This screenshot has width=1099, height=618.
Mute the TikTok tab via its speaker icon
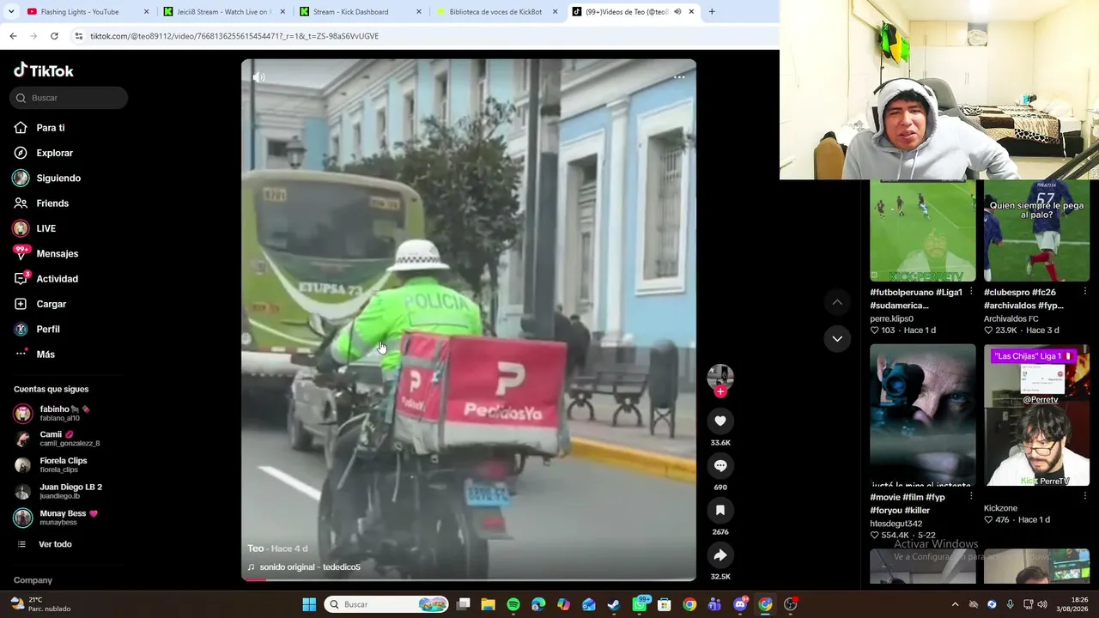(677, 12)
